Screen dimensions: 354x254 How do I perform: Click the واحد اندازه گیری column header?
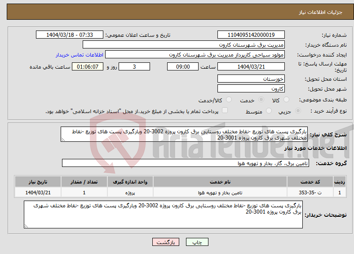pos(130,182)
